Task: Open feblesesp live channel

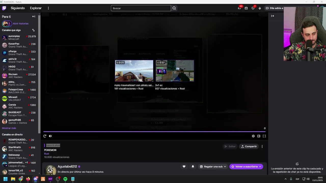Action: click(19, 156)
